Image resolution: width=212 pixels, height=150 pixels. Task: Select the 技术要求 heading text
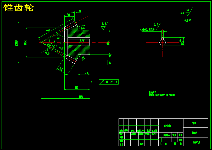152,92
